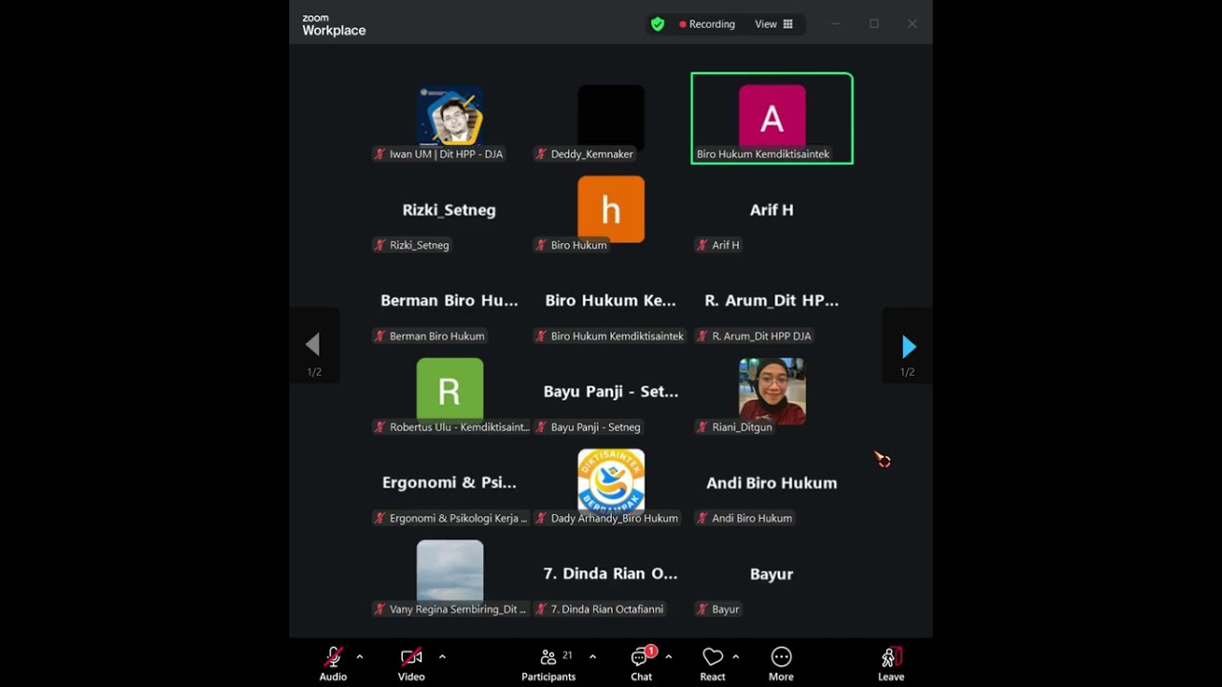Screen dimensions: 1222x687
Task: Go to previous page of participants
Action: pos(313,345)
